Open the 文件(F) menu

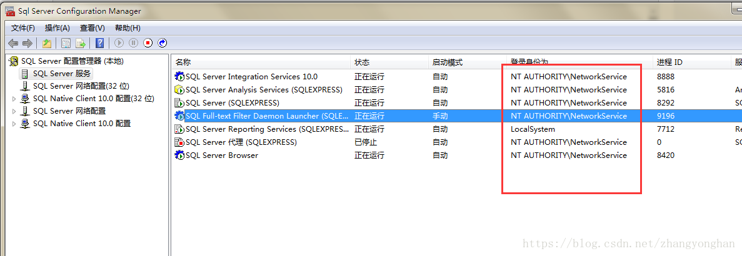click(23, 28)
